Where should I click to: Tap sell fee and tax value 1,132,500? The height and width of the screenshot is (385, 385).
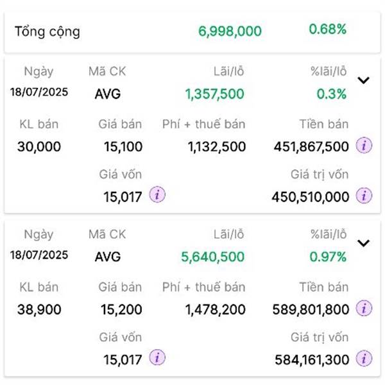pyautogui.click(x=216, y=147)
